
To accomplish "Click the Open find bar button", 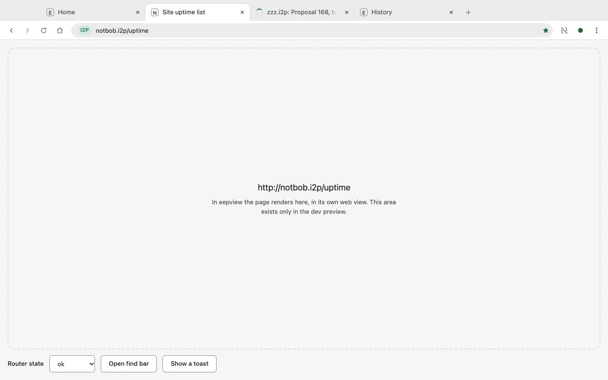I will pos(129,364).
